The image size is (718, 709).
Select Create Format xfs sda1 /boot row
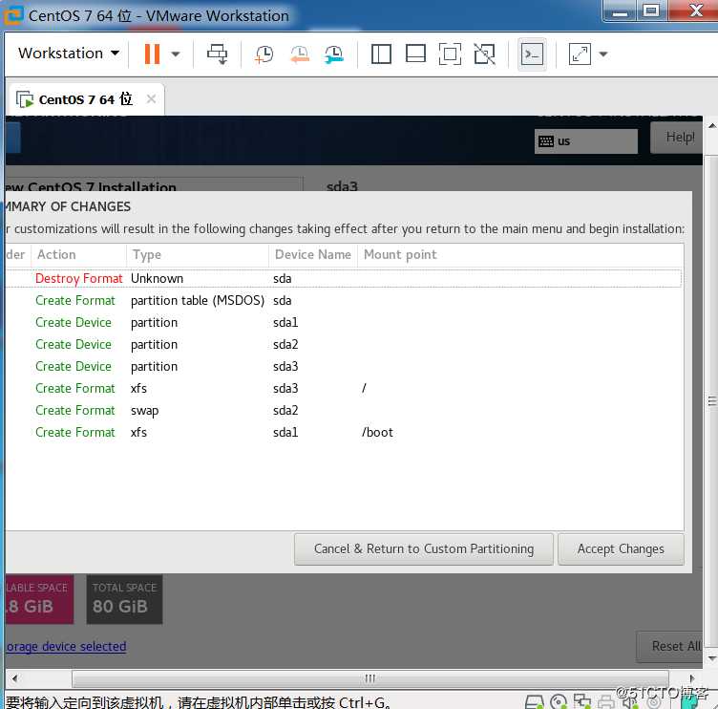[344, 433]
